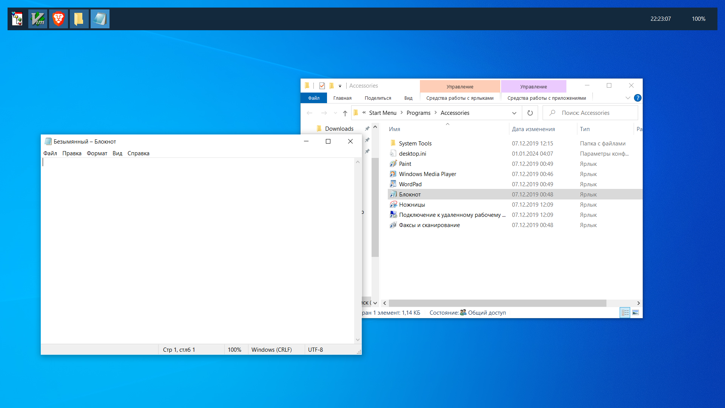This screenshot has height=408, width=725.
Task: Click the Explorer horizontal scrollbar
Action: pos(497,303)
